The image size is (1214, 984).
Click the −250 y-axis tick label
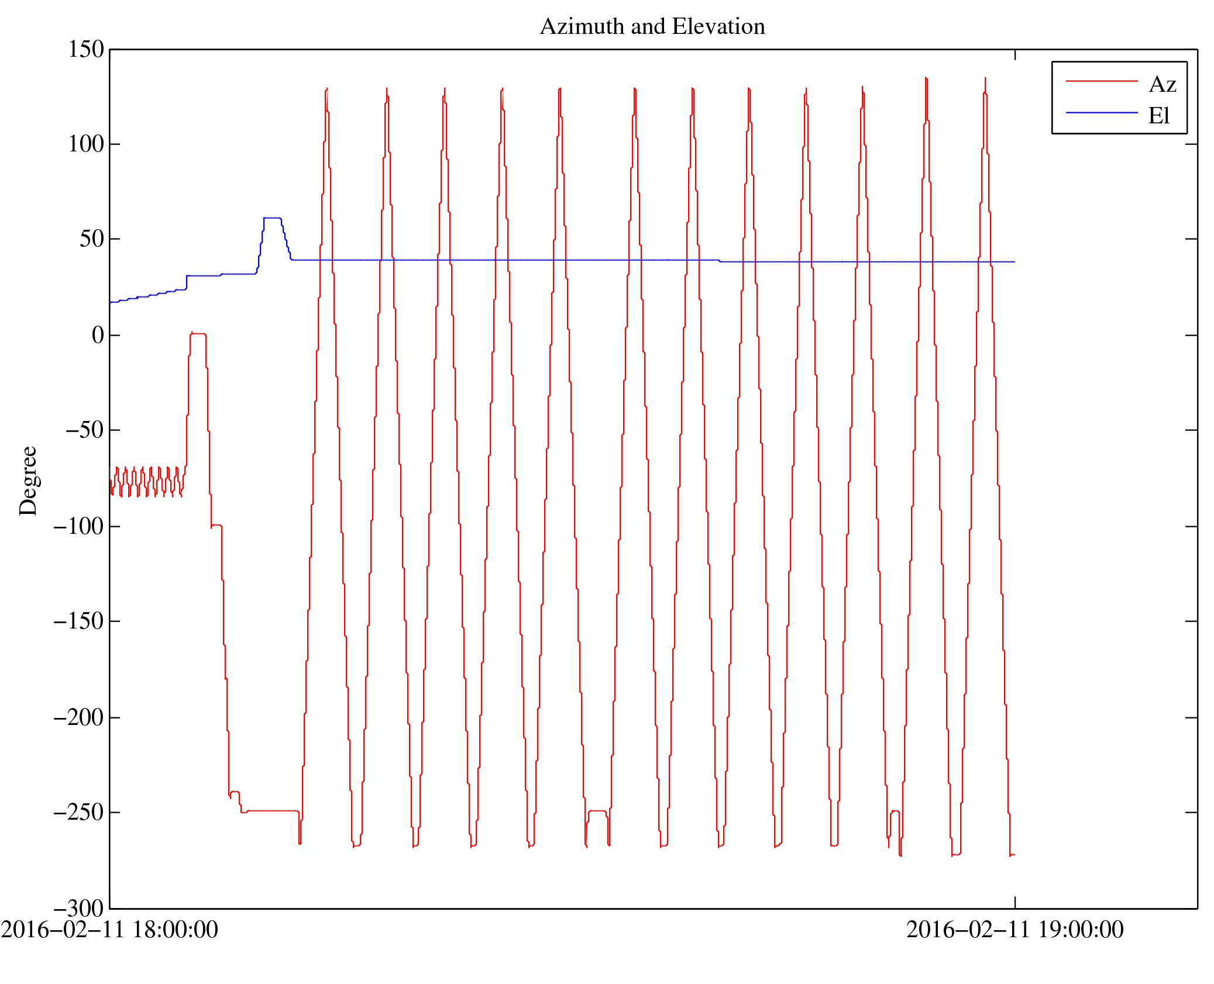tap(78, 812)
